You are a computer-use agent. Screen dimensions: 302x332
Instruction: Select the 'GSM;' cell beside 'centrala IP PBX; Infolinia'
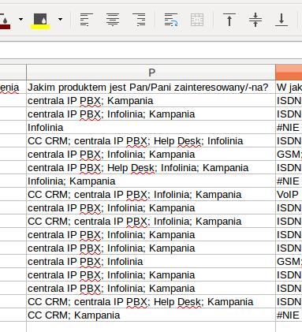[289, 261]
